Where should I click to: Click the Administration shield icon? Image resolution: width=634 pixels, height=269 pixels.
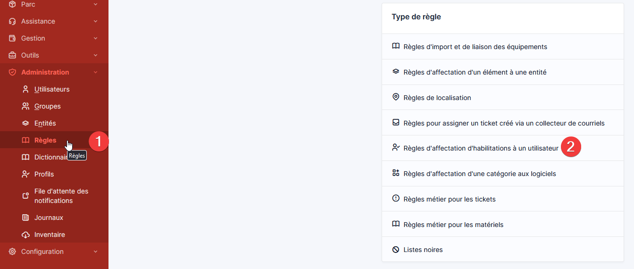(12, 72)
